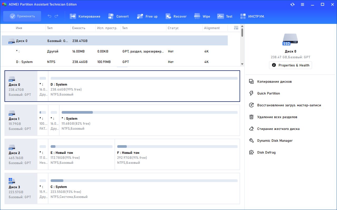Open the hamburger menu in title bar
This screenshot has width=337, height=210.
tap(303, 4)
